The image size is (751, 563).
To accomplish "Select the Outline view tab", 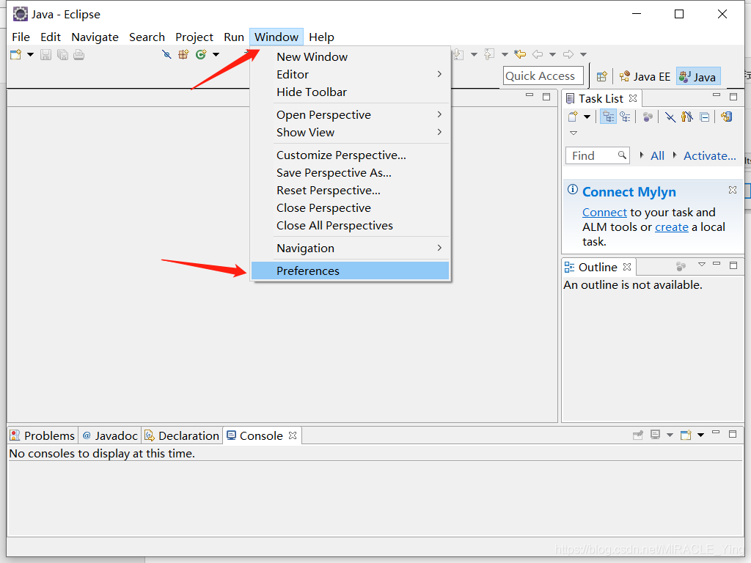I will pos(597,267).
